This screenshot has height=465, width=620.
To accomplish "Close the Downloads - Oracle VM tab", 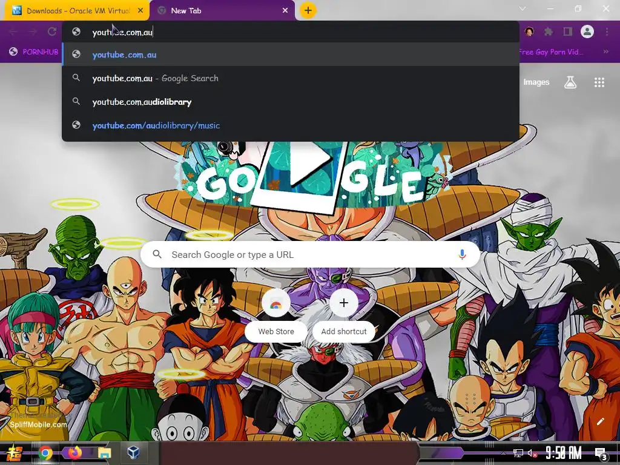I will tap(140, 11).
